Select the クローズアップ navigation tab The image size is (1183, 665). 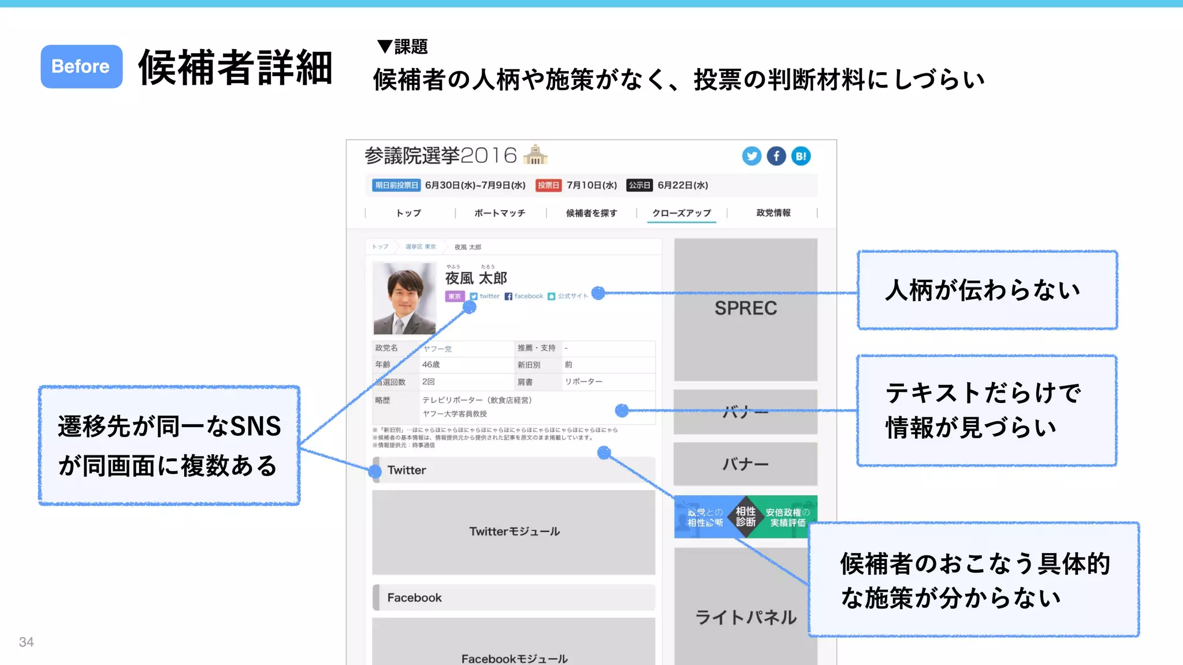pos(682,213)
